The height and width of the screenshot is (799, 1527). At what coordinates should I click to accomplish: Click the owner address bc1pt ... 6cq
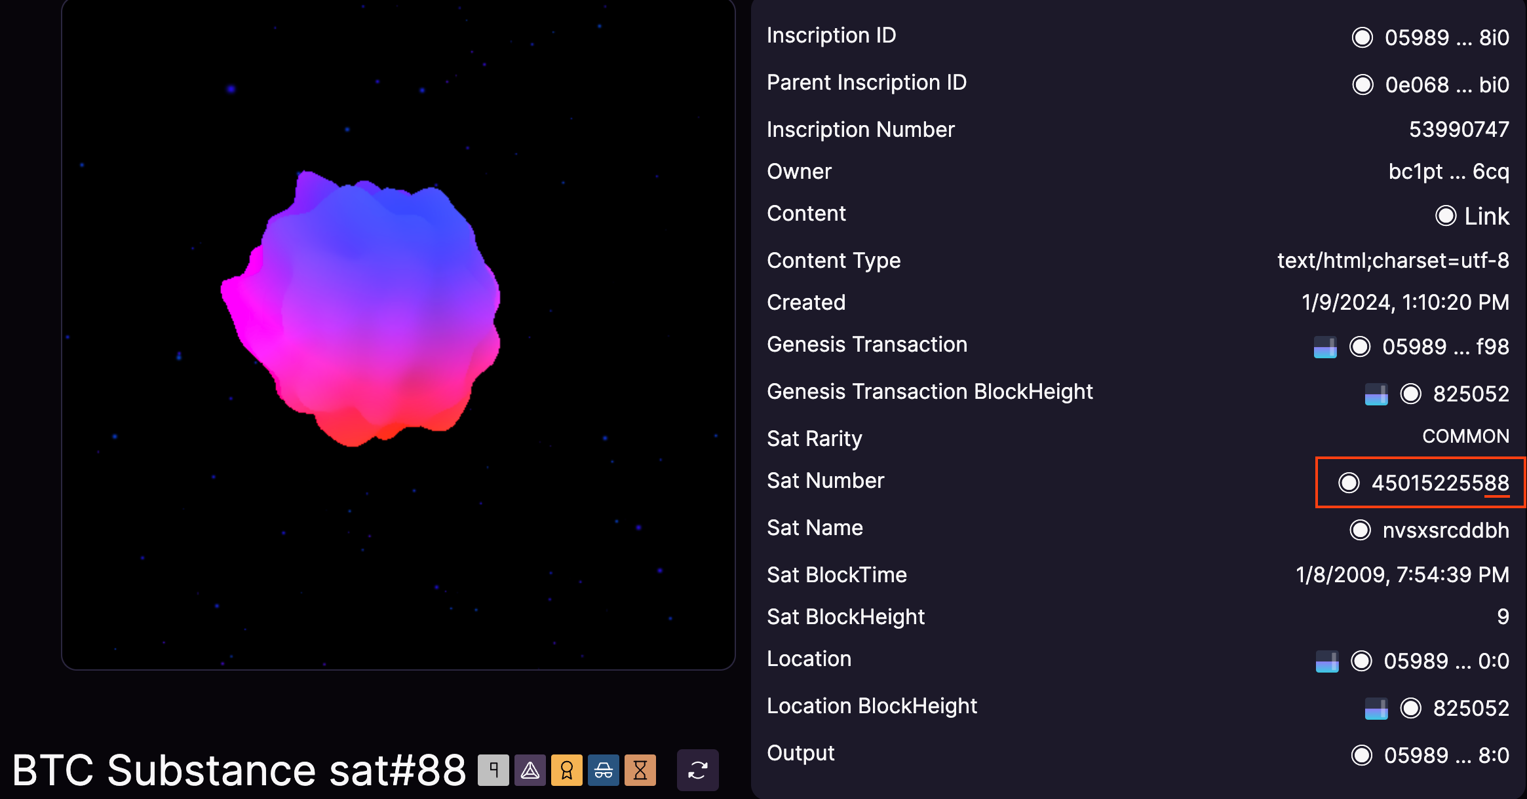pyautogui.click(x=1448, y=172)
